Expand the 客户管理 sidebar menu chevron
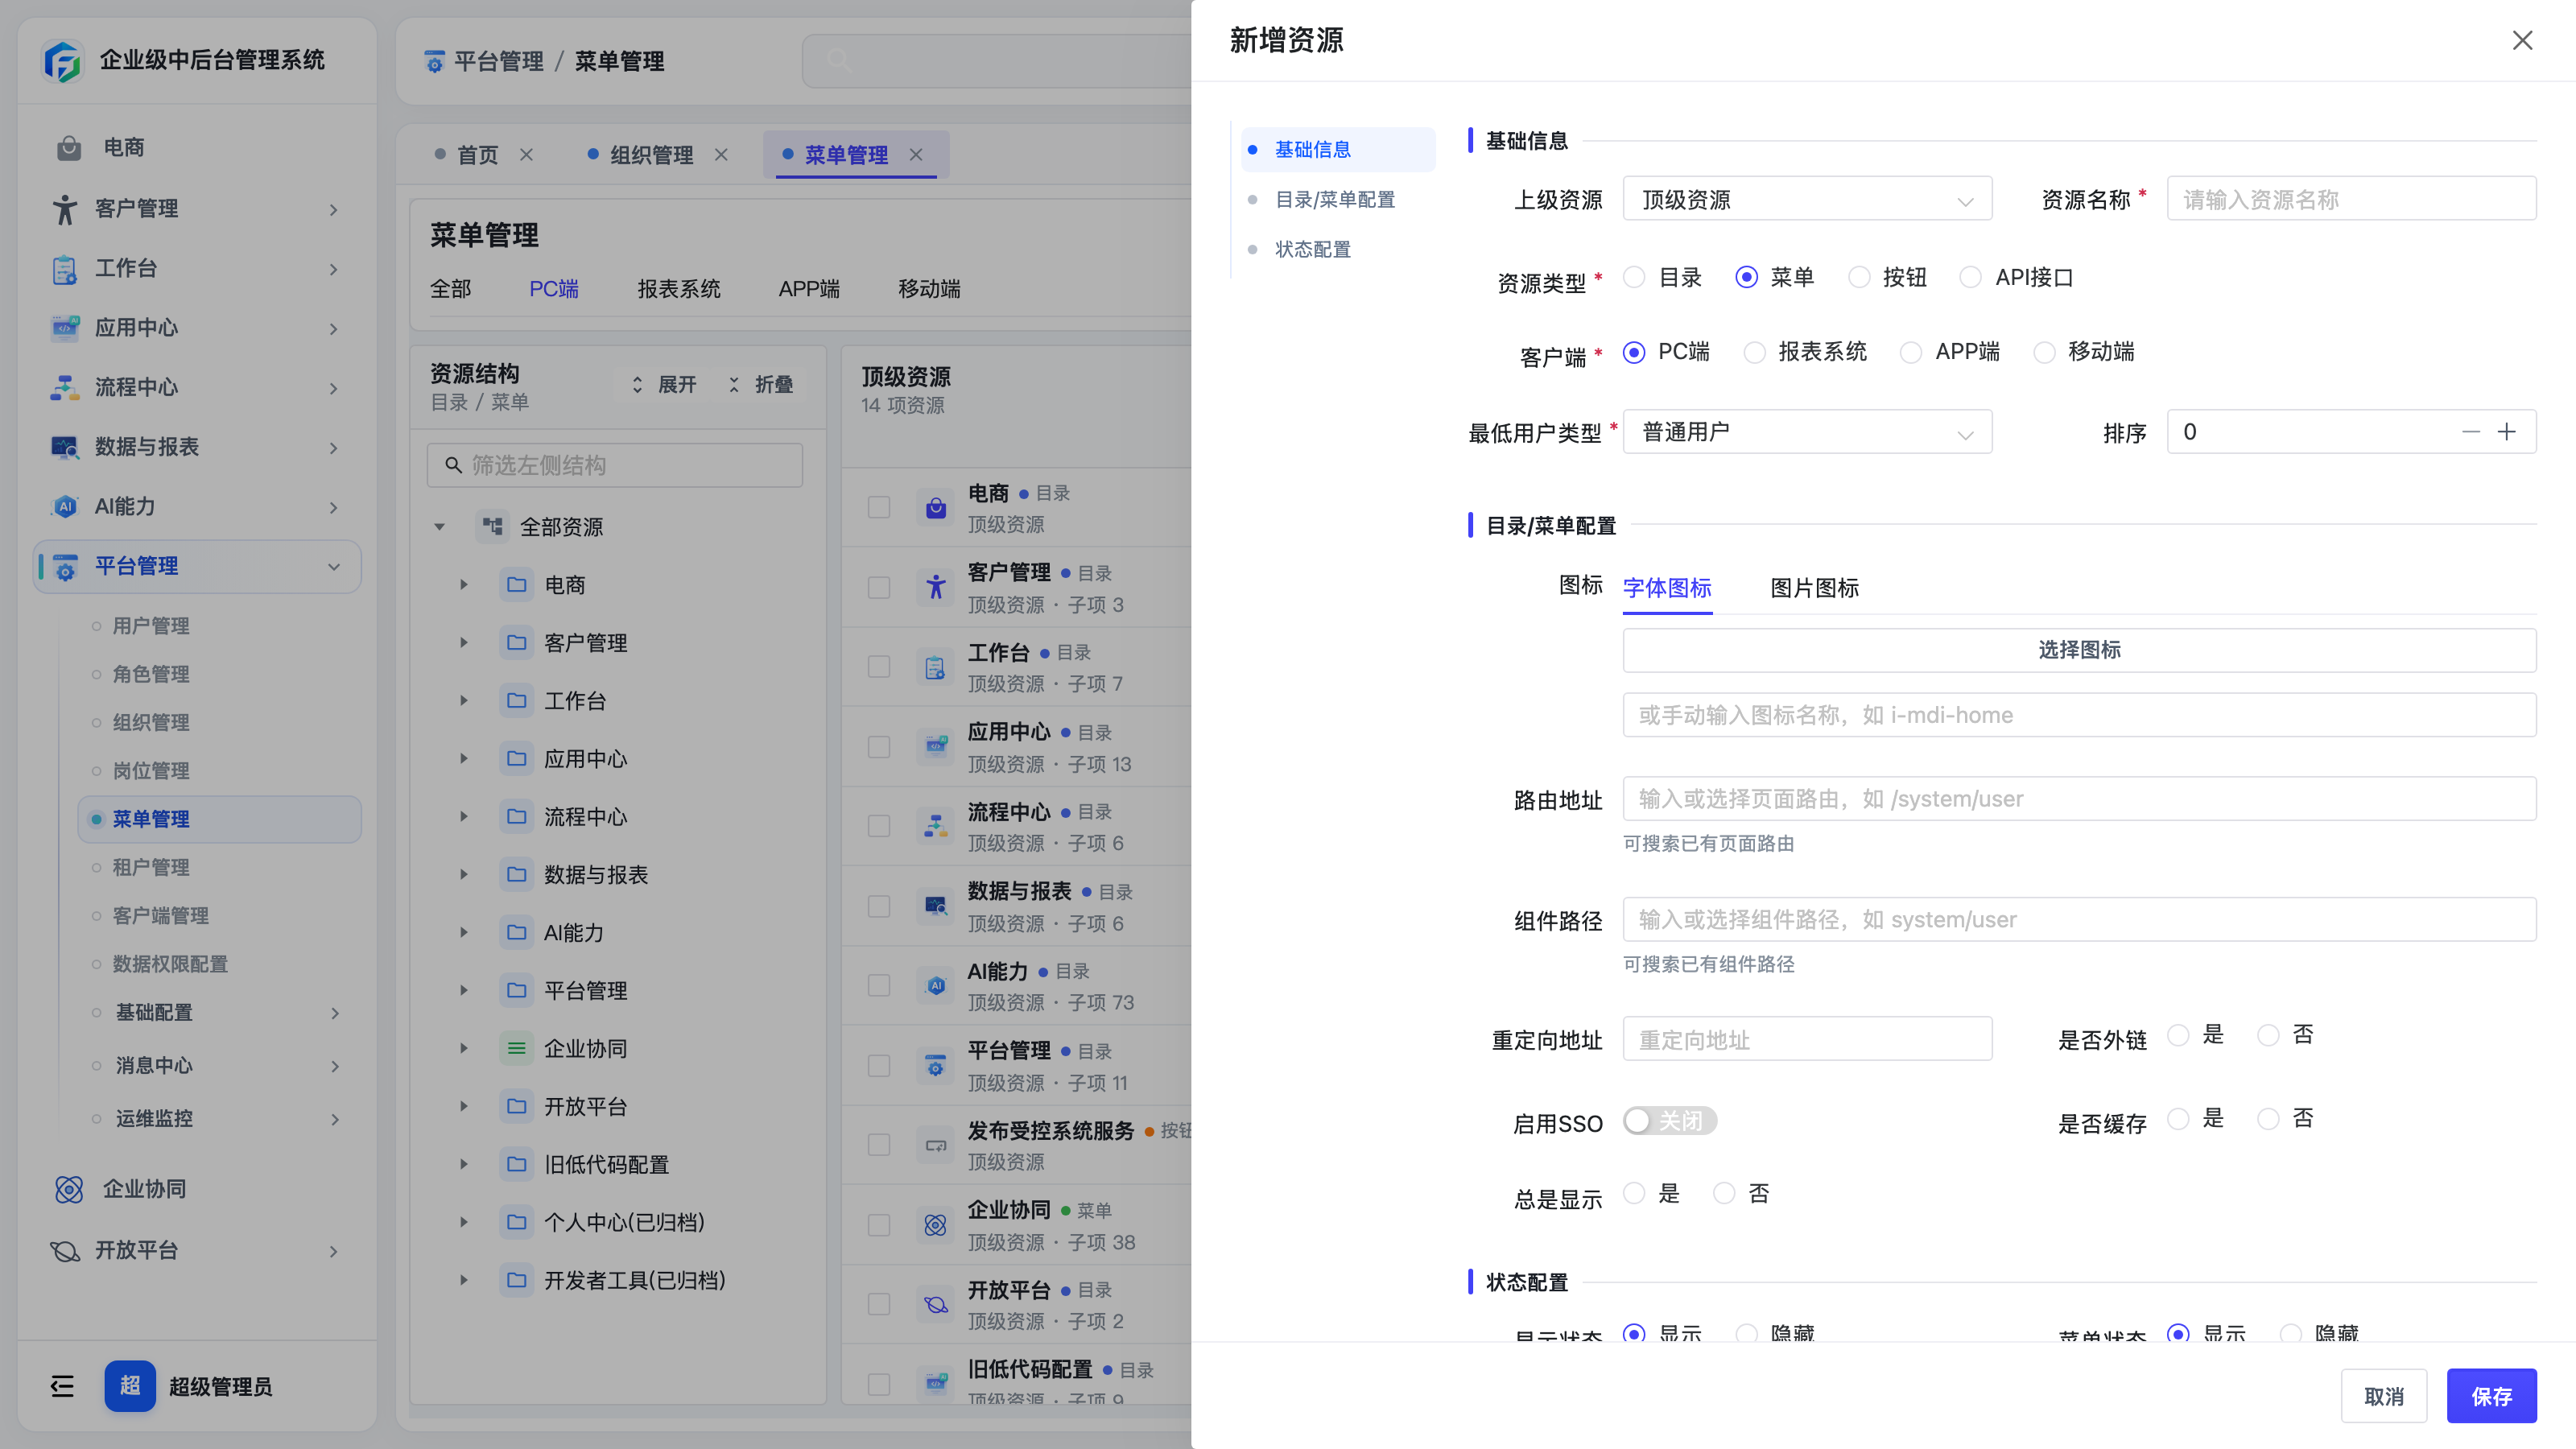 (x=334, y=209)
